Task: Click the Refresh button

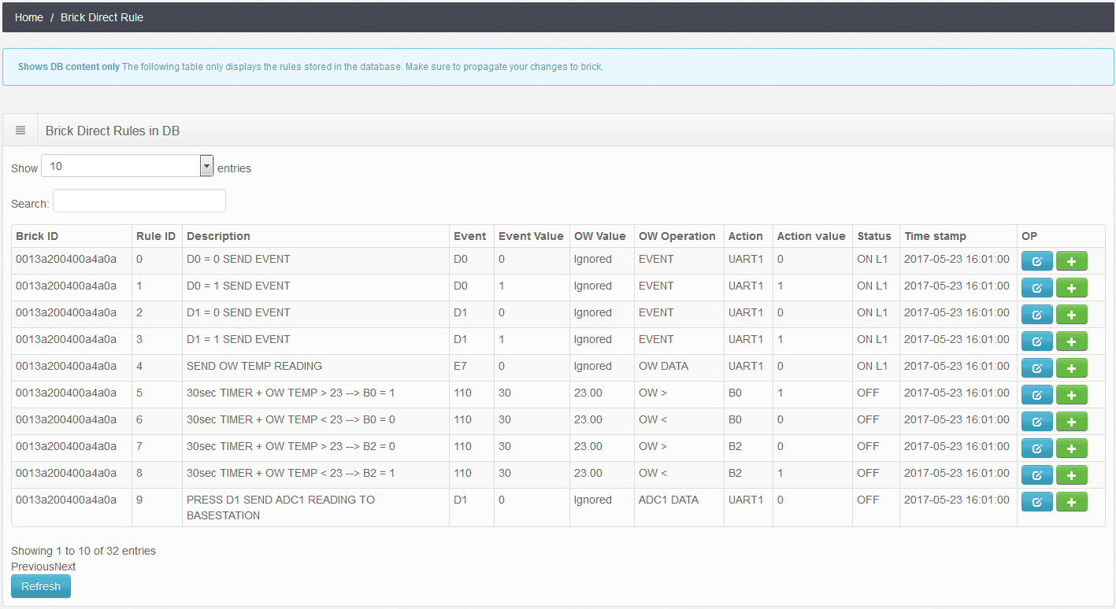Action: pyautogui.click(x=41, y=586)
